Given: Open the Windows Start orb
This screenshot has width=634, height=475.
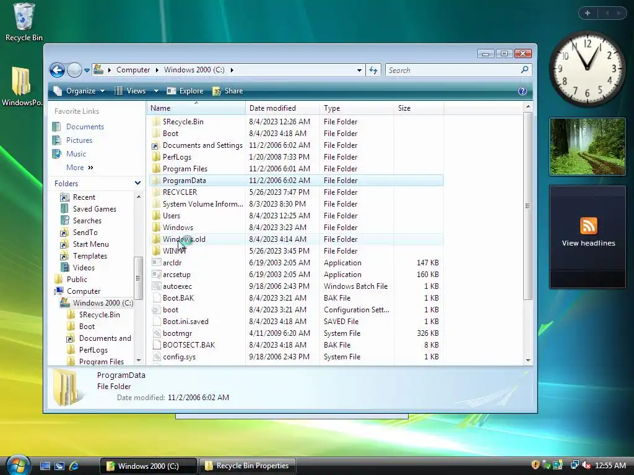Looking at the screenshot, I should [x=18, y=466].
